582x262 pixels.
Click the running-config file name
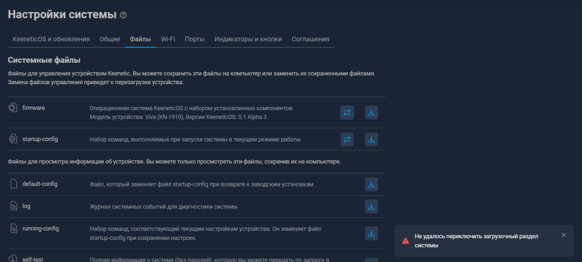pyautogui.click(x=40, y=228)
